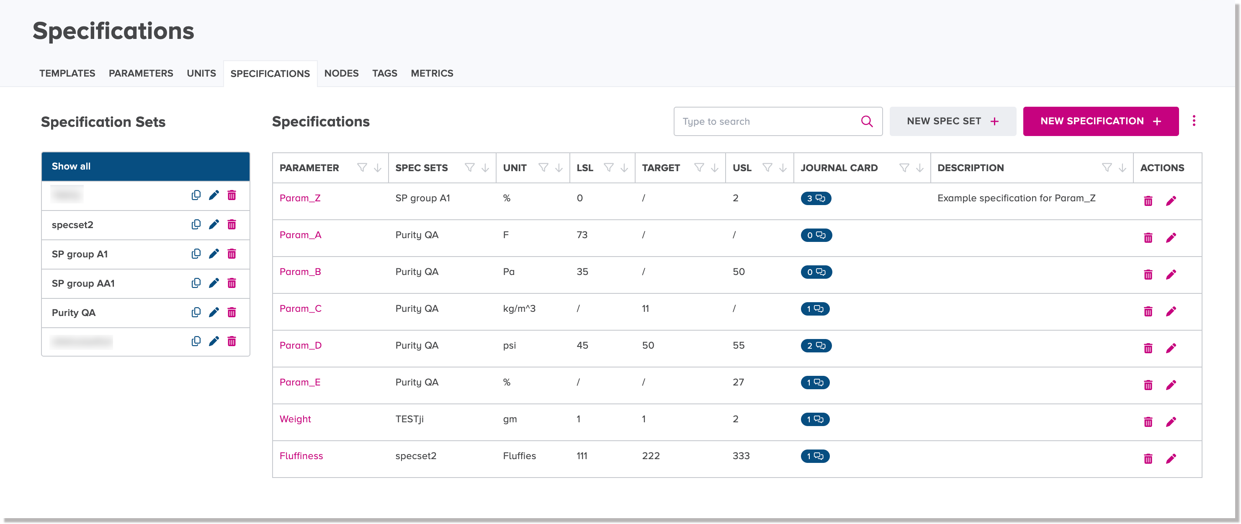
Task: Open journal card badge for Param_D
Action: pos(816,346)
